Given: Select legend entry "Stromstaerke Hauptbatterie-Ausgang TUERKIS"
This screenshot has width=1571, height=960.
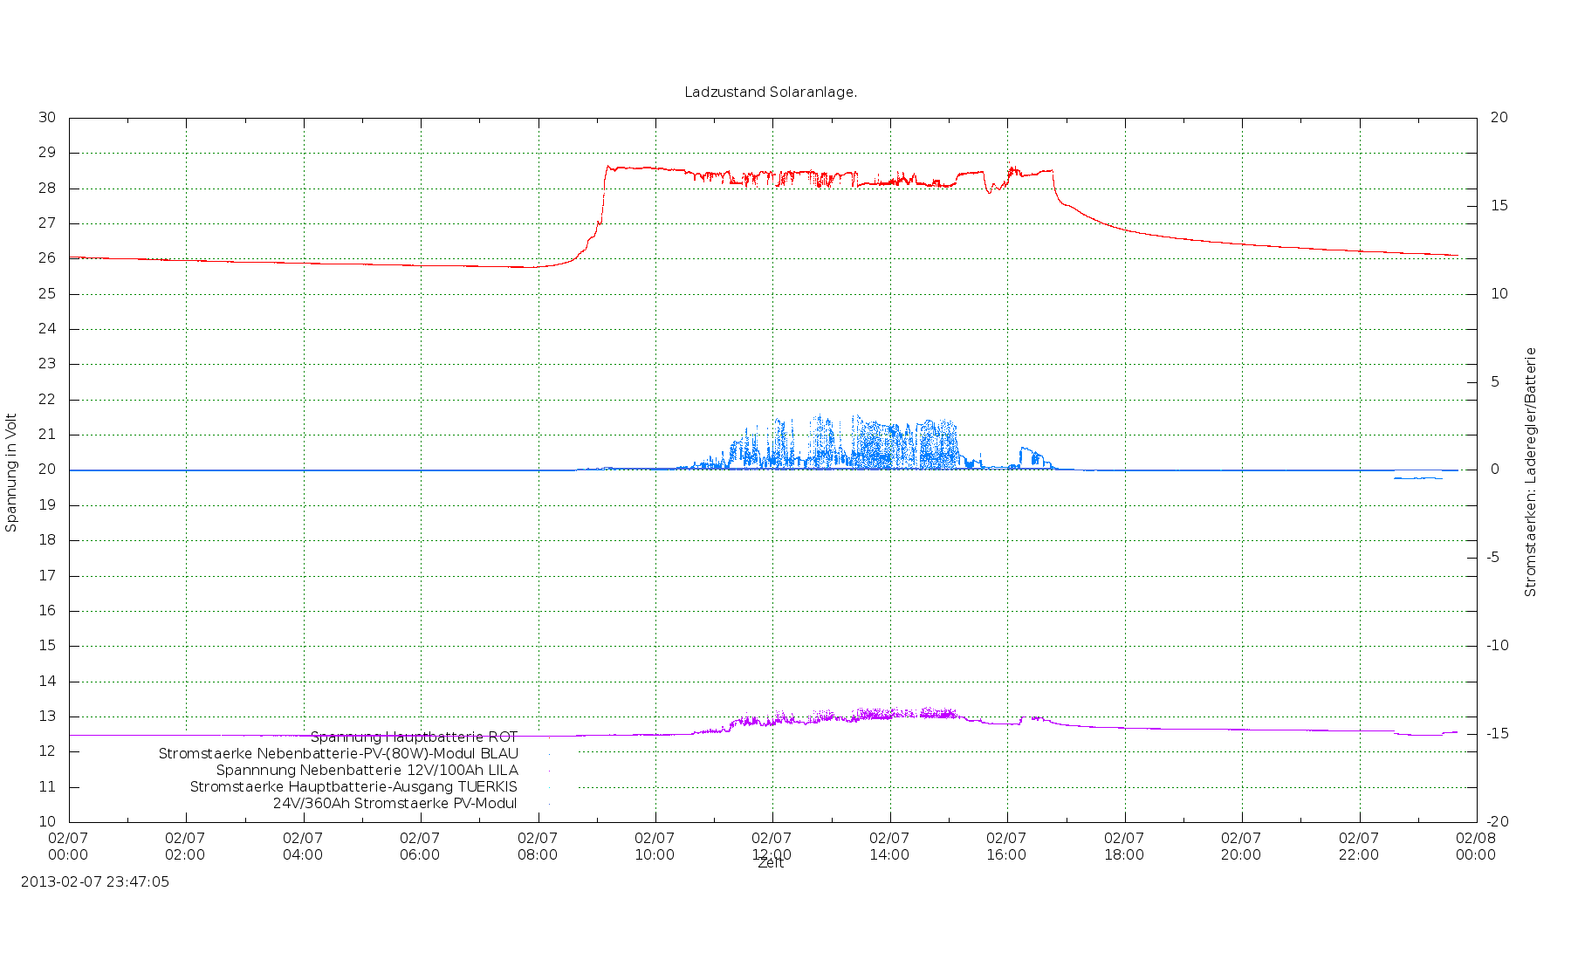Looking at the screenshot, I should 353,787.
